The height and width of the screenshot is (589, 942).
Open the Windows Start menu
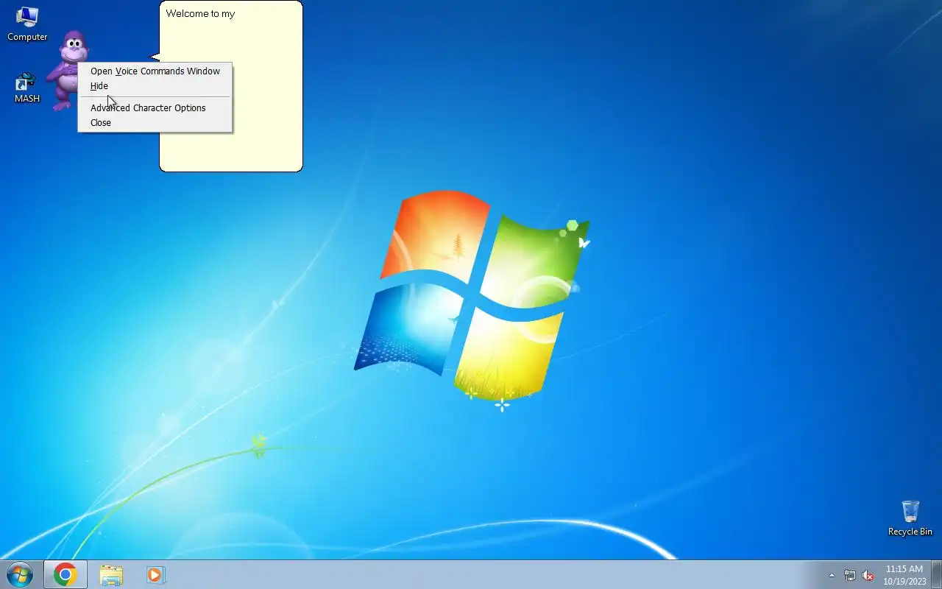(19, 574)
